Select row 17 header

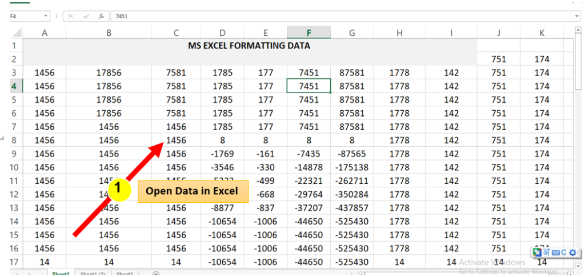(x=15, y=262)
